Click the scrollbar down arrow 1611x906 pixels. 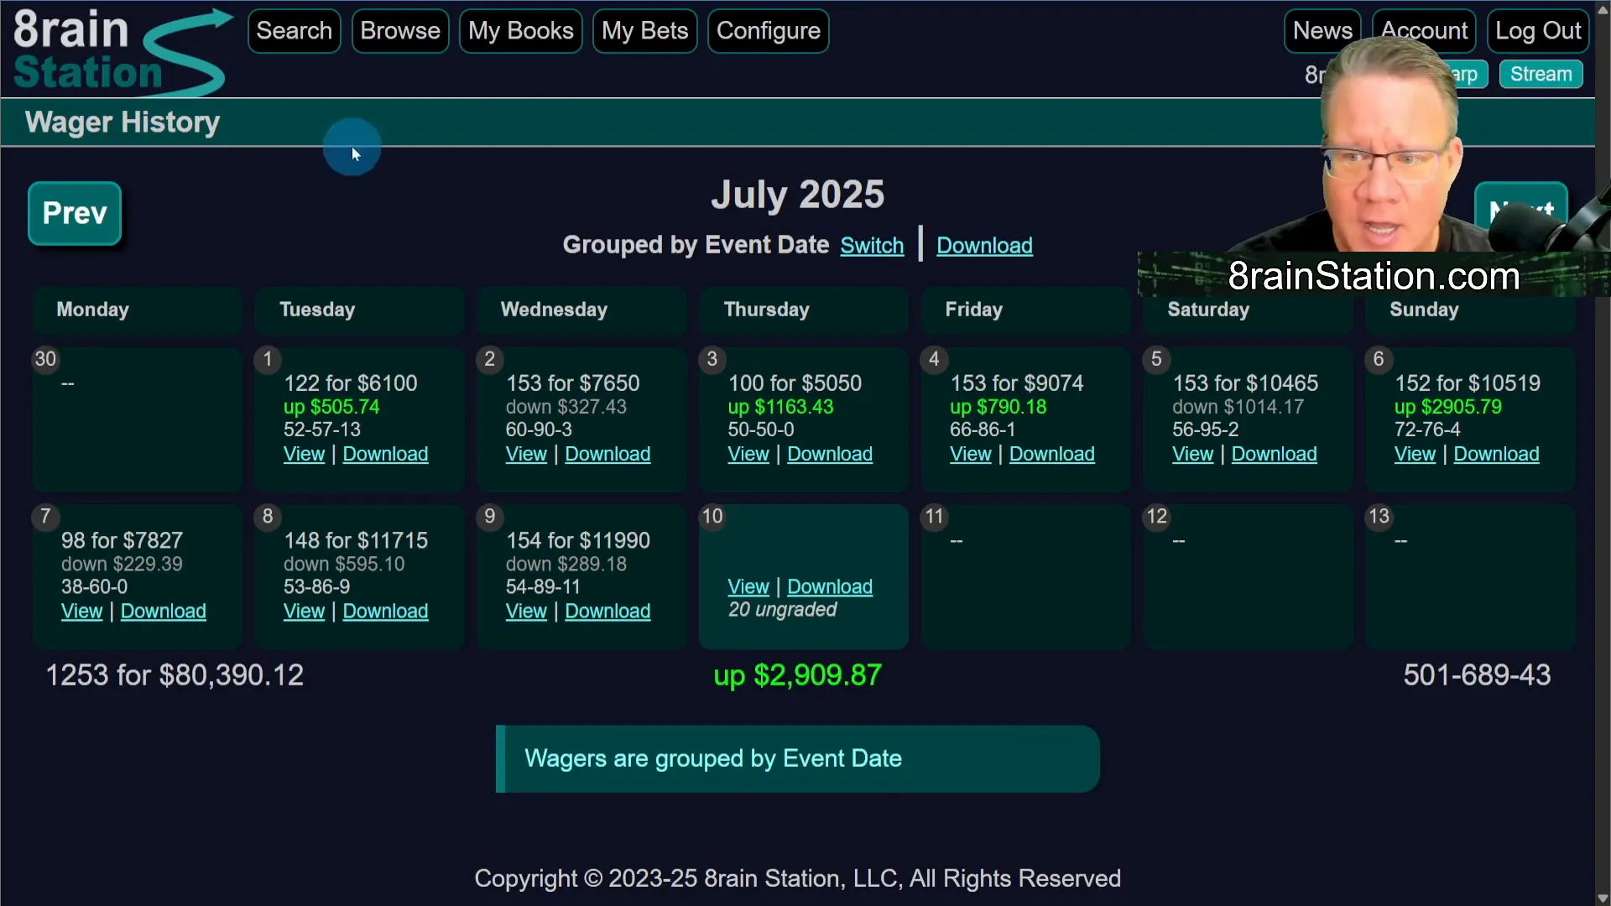pyautogui.click(x=1603, y=898)
